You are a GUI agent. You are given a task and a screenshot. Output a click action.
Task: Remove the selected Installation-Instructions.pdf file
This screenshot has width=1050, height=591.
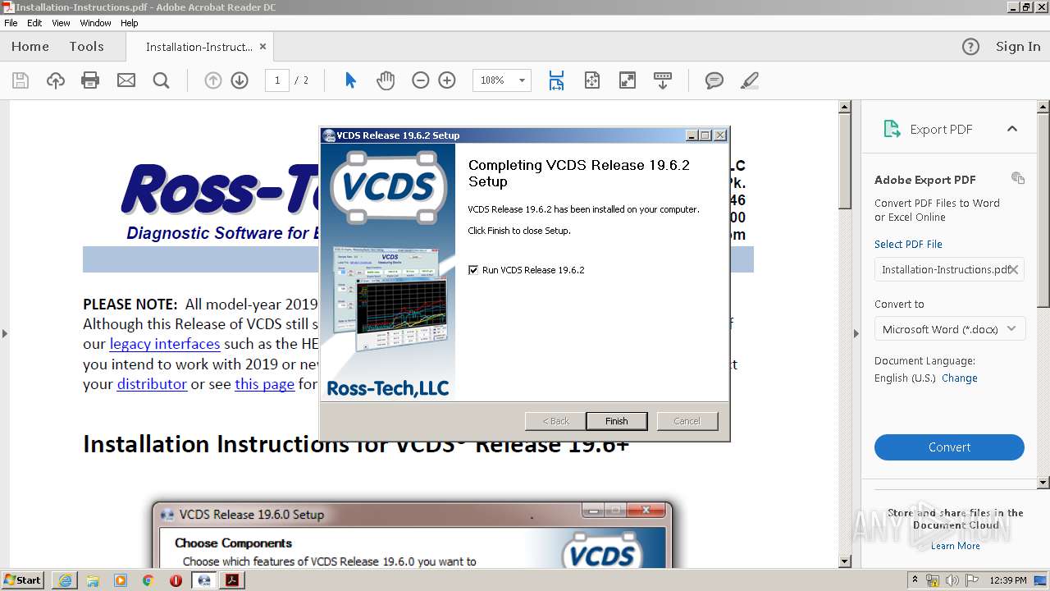point(1014,269)
